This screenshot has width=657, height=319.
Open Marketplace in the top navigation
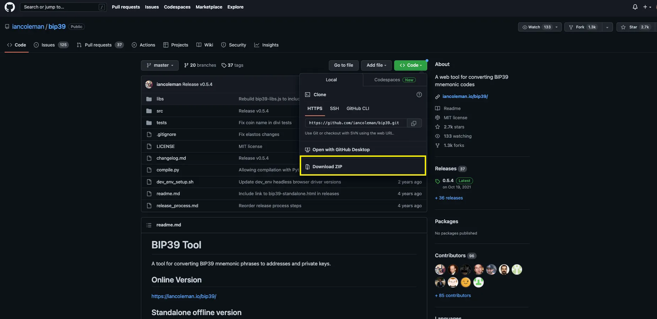tap(209, 7)
